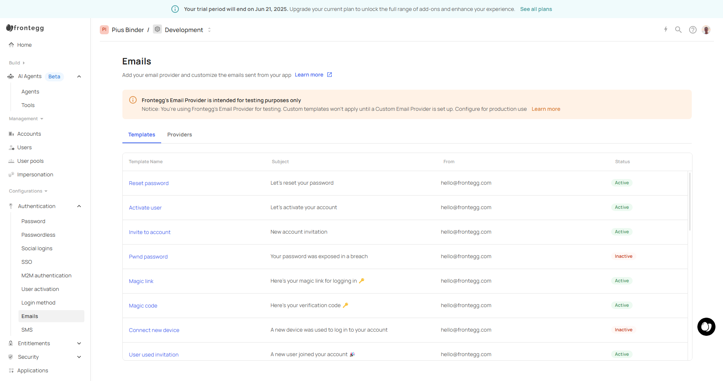Expand the Security section
The width and height of the screenshot is (723, 381).
coord(79,357)
